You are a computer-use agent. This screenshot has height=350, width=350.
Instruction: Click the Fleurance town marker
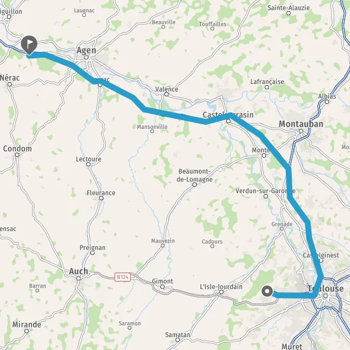point(101,198)
